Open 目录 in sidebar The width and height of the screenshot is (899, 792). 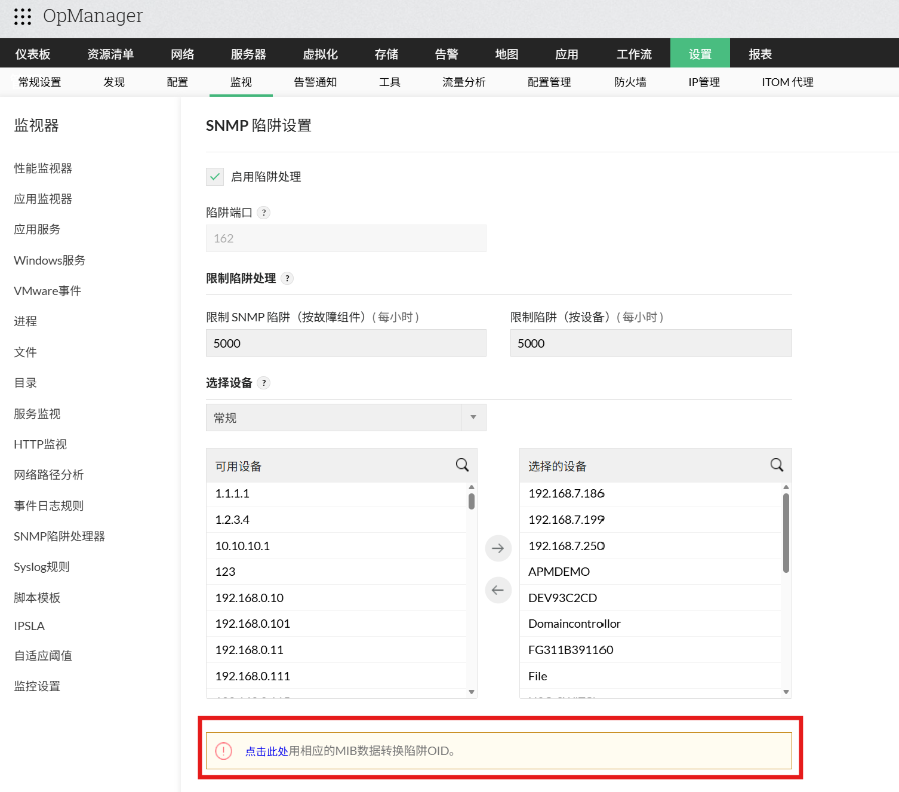point(25,383)
